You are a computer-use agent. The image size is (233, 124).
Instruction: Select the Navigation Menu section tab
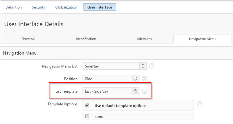202,39
